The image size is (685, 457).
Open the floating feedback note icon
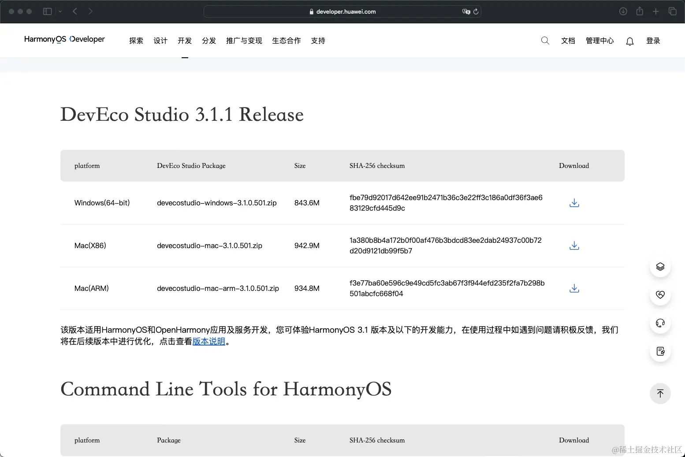click(660, 351)
